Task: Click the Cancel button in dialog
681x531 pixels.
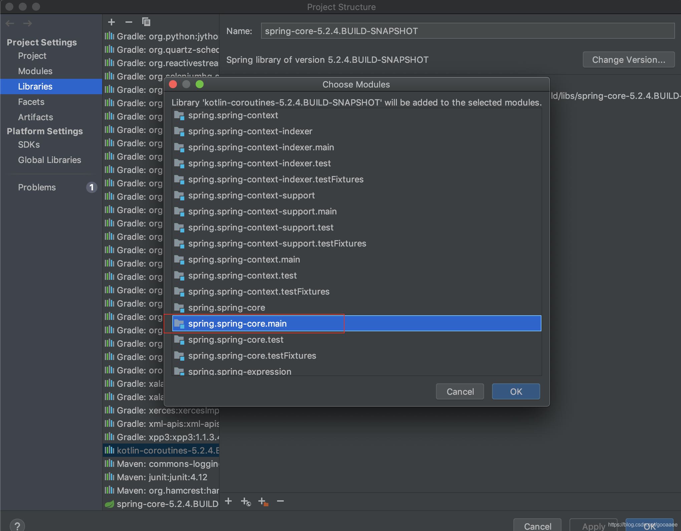Action: tap(460, 392)
